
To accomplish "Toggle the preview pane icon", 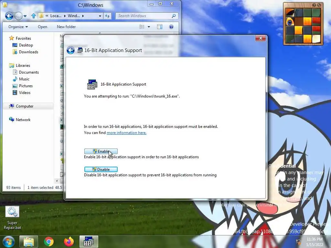I will 160,27.
